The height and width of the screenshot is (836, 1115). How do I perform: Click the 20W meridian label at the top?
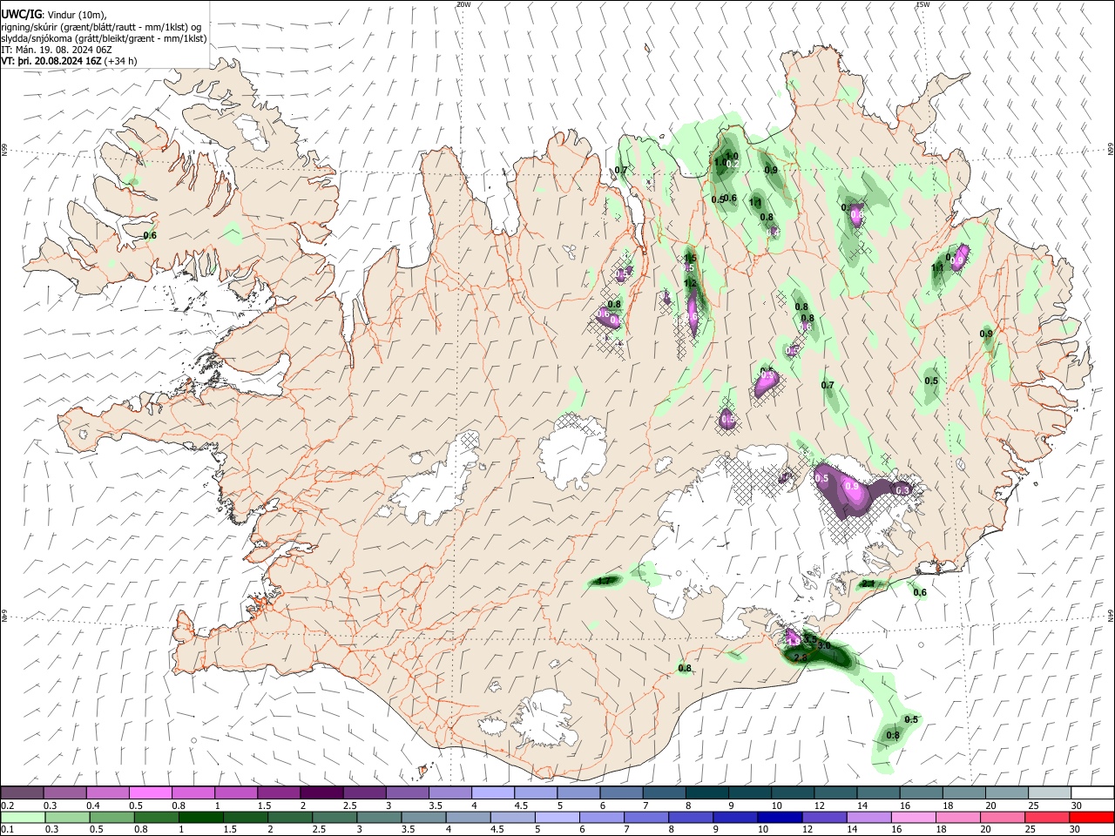click(463, 4)
